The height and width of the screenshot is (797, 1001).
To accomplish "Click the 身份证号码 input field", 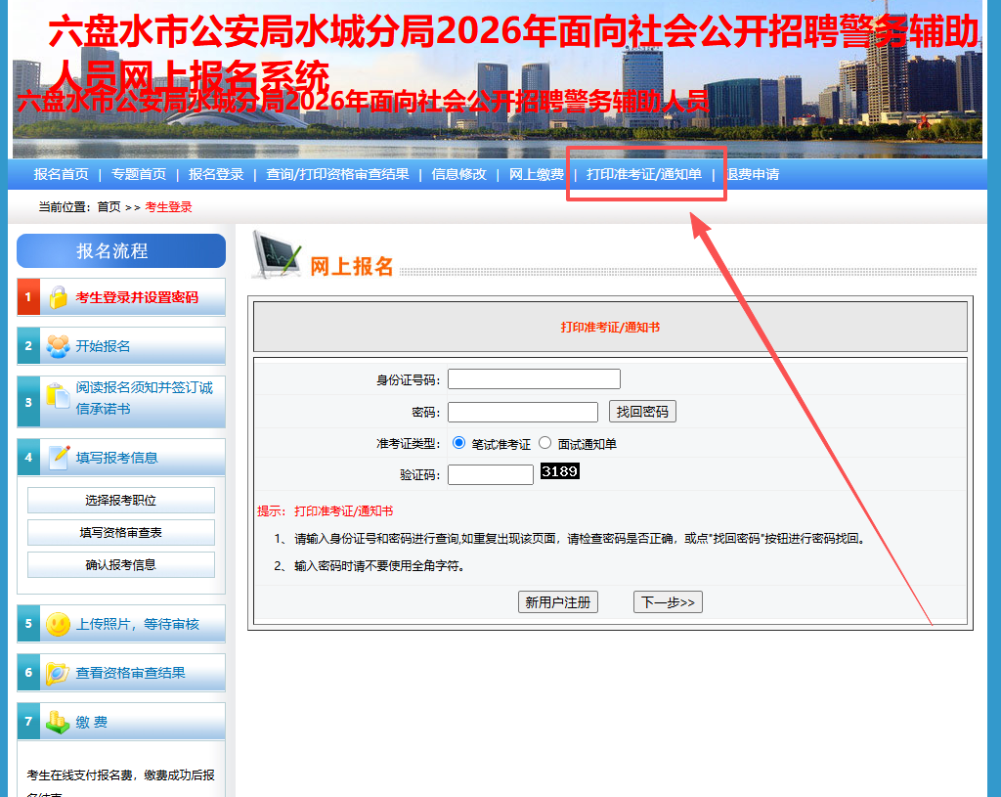I will pos(534,379).
